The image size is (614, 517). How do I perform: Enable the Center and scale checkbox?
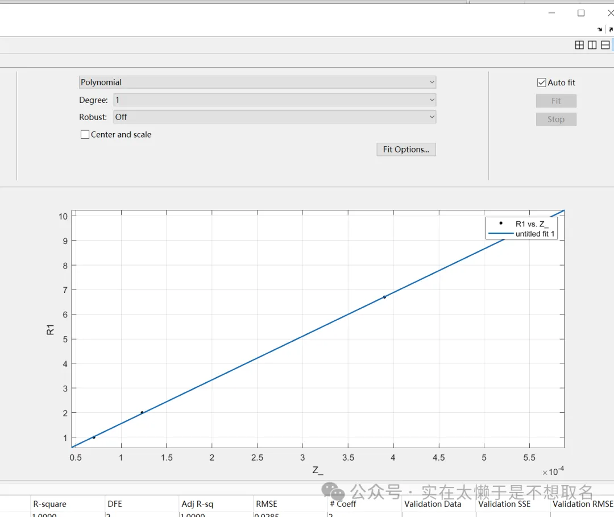85,135
